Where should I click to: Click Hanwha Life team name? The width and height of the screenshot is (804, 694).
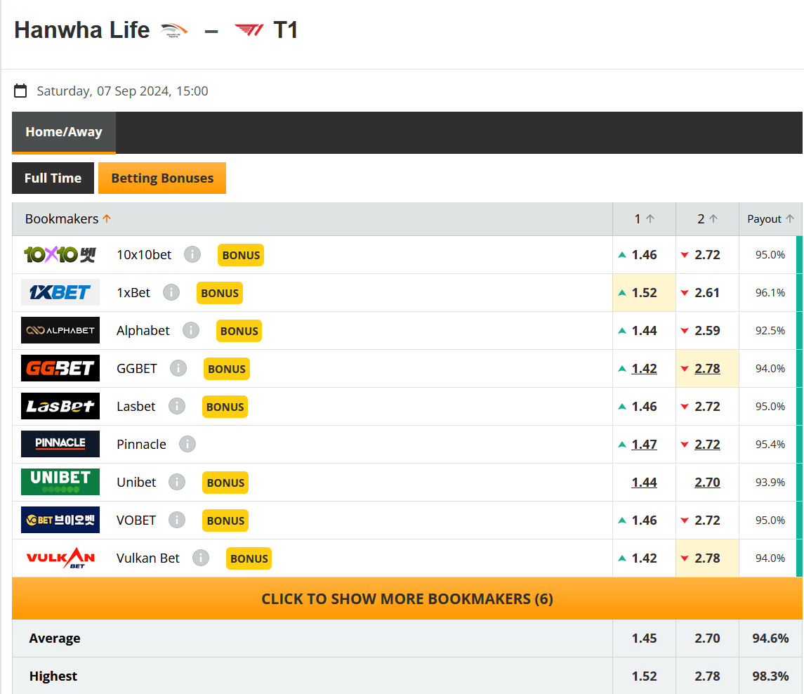click(82, 30)
